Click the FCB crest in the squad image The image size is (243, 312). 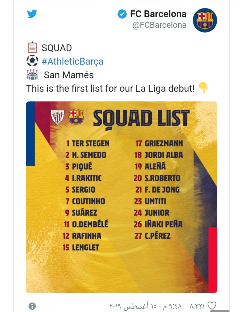coord(76,117)
